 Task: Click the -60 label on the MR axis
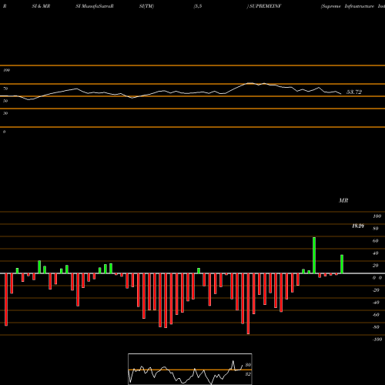point(376,315)
